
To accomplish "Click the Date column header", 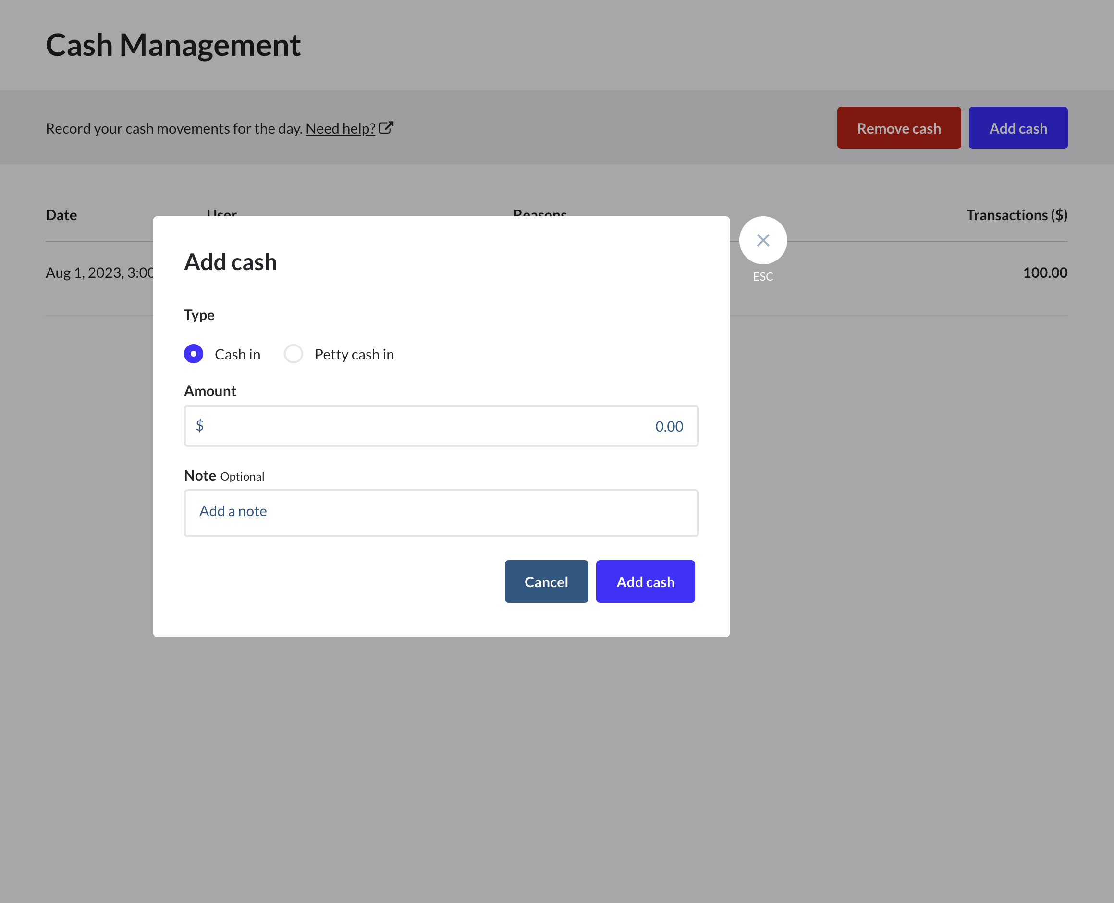I will coord(61,215).
